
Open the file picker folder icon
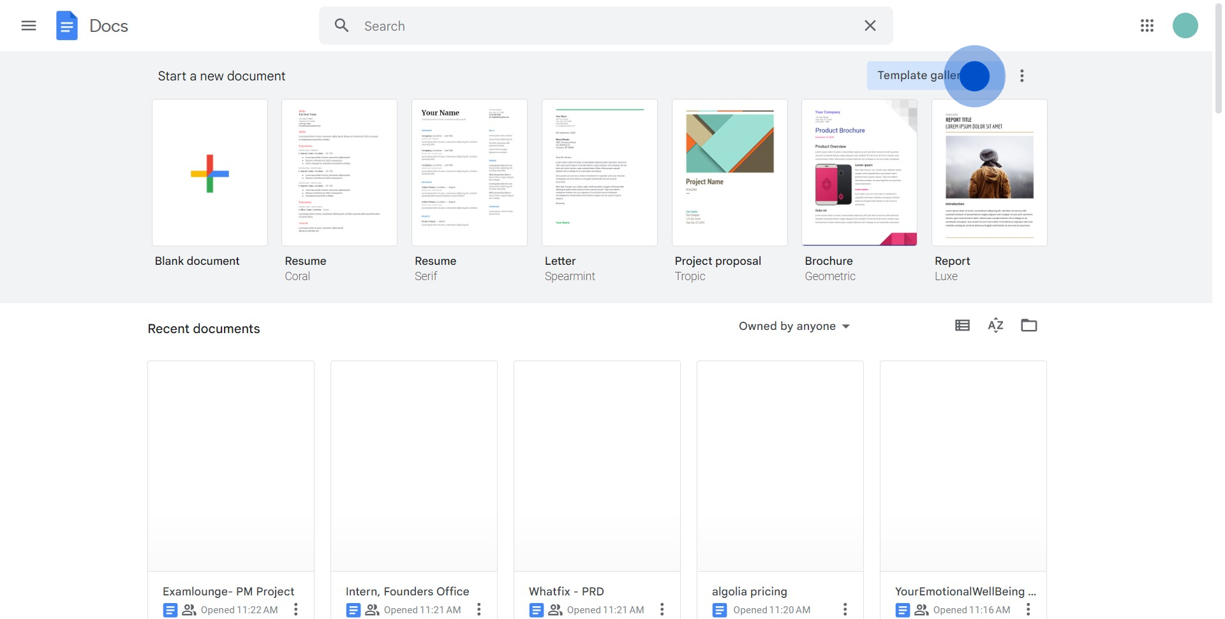pyautogui.click(x=1029, y=325)
